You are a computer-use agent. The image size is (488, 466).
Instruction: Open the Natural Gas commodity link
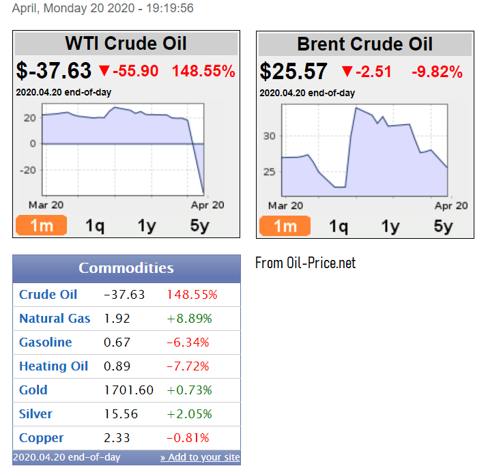coord(55,319)
